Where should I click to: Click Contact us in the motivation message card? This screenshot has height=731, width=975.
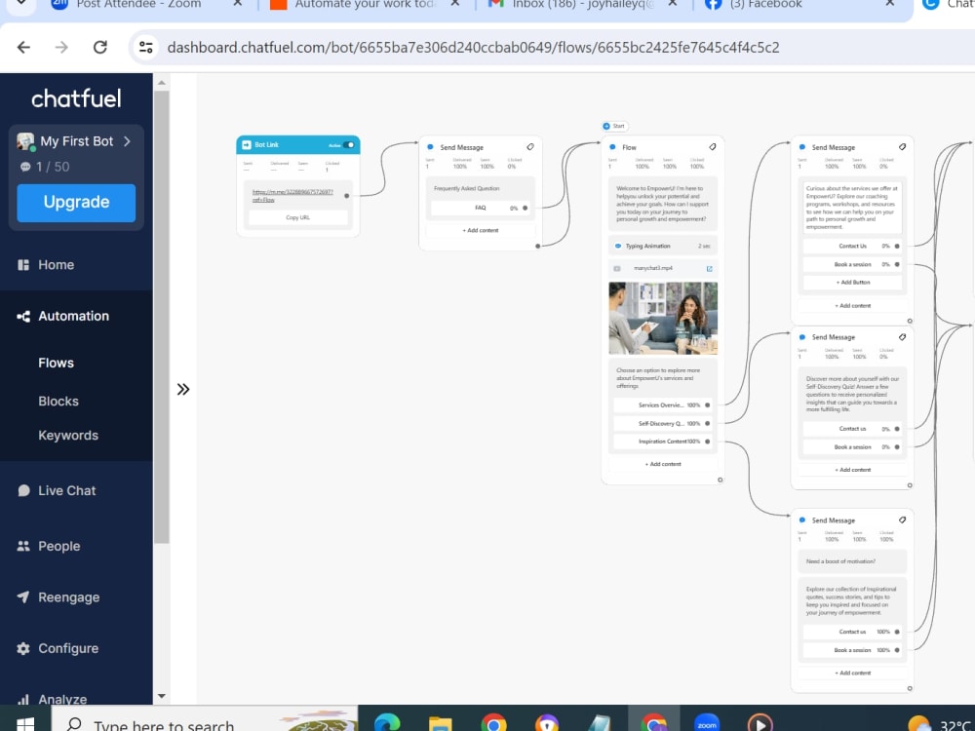pos(852,632)
